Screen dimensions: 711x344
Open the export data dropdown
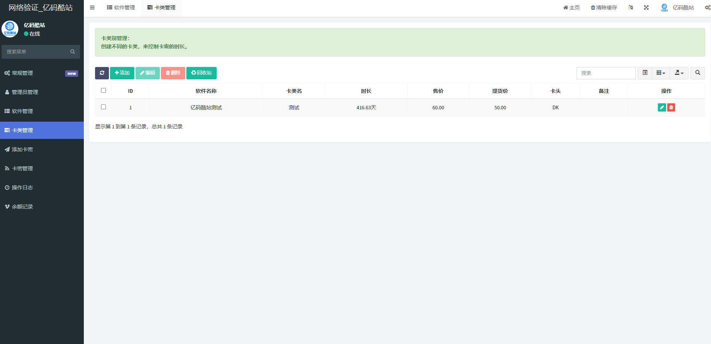coord(679,73)
